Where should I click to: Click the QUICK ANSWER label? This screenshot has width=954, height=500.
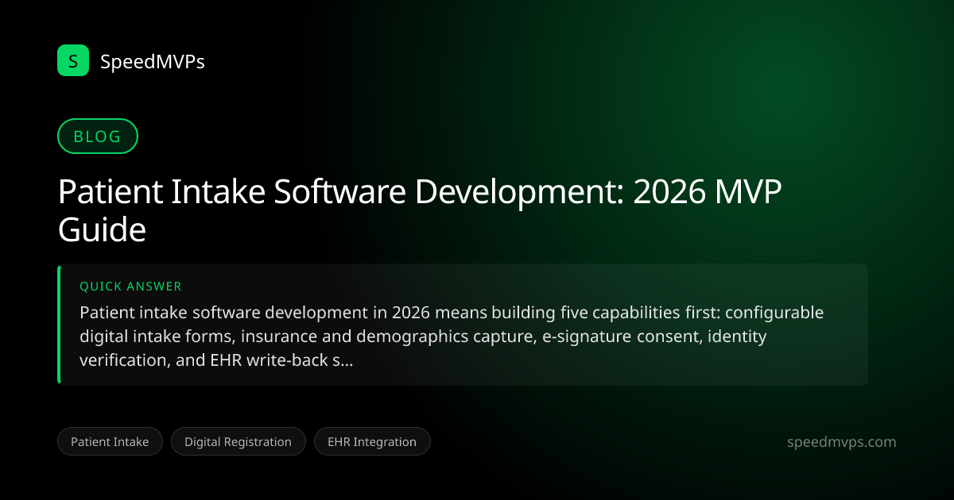[x=131, y=287]
